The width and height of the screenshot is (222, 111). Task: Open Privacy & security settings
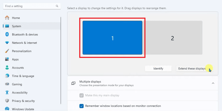[x=23, y=101]
